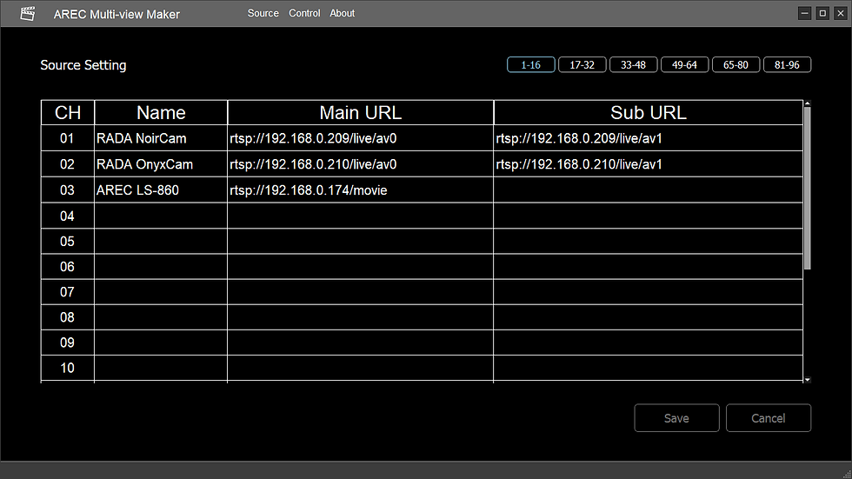Image resolution: width=852 pixels, height=479 pixels.
Task: Select the 1-16 channel range tab
Action: (x=531, y=64)
